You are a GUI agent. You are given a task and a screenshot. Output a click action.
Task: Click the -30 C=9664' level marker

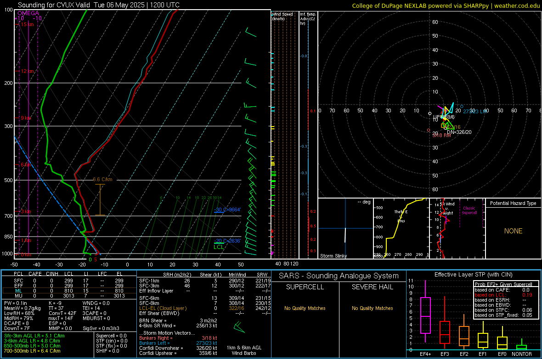pos(227,210)
